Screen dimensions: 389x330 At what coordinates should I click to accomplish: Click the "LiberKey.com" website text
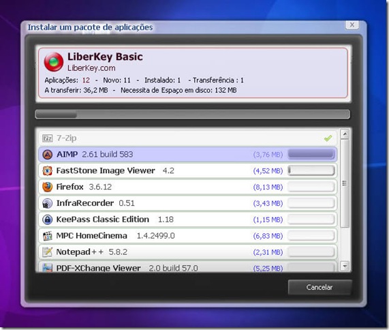(91, 68)
